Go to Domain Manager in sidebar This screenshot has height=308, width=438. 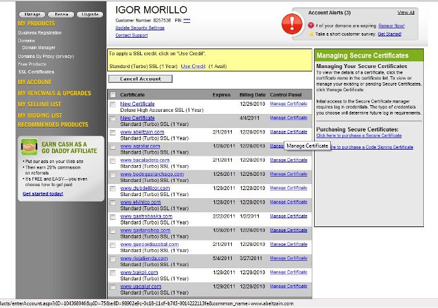[x=40, y=49]
